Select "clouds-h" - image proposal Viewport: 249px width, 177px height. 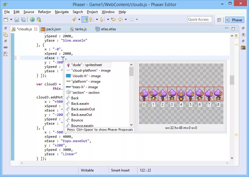[83, 76]
